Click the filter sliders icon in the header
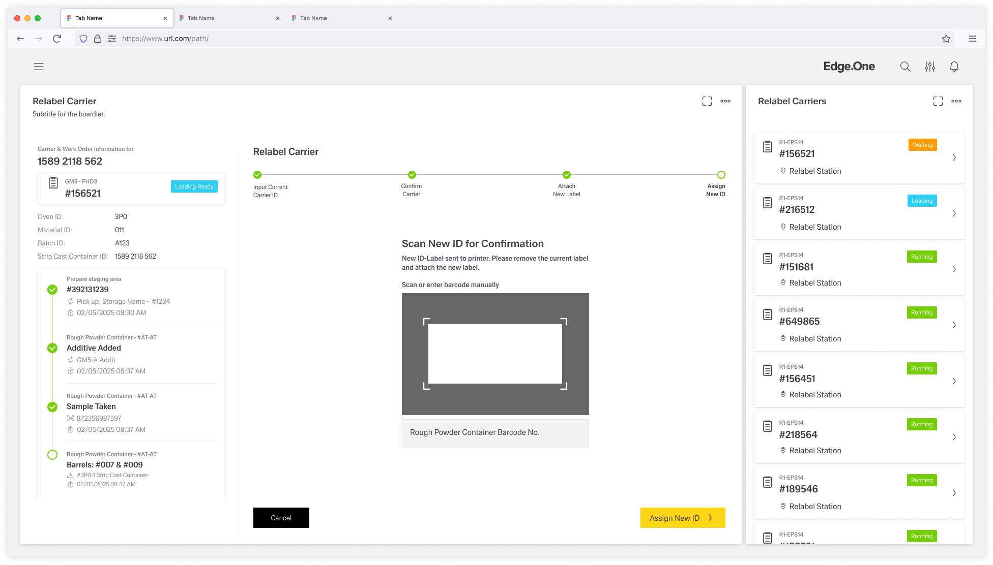Viewport: 993px width, 565px height. [929, 67]
